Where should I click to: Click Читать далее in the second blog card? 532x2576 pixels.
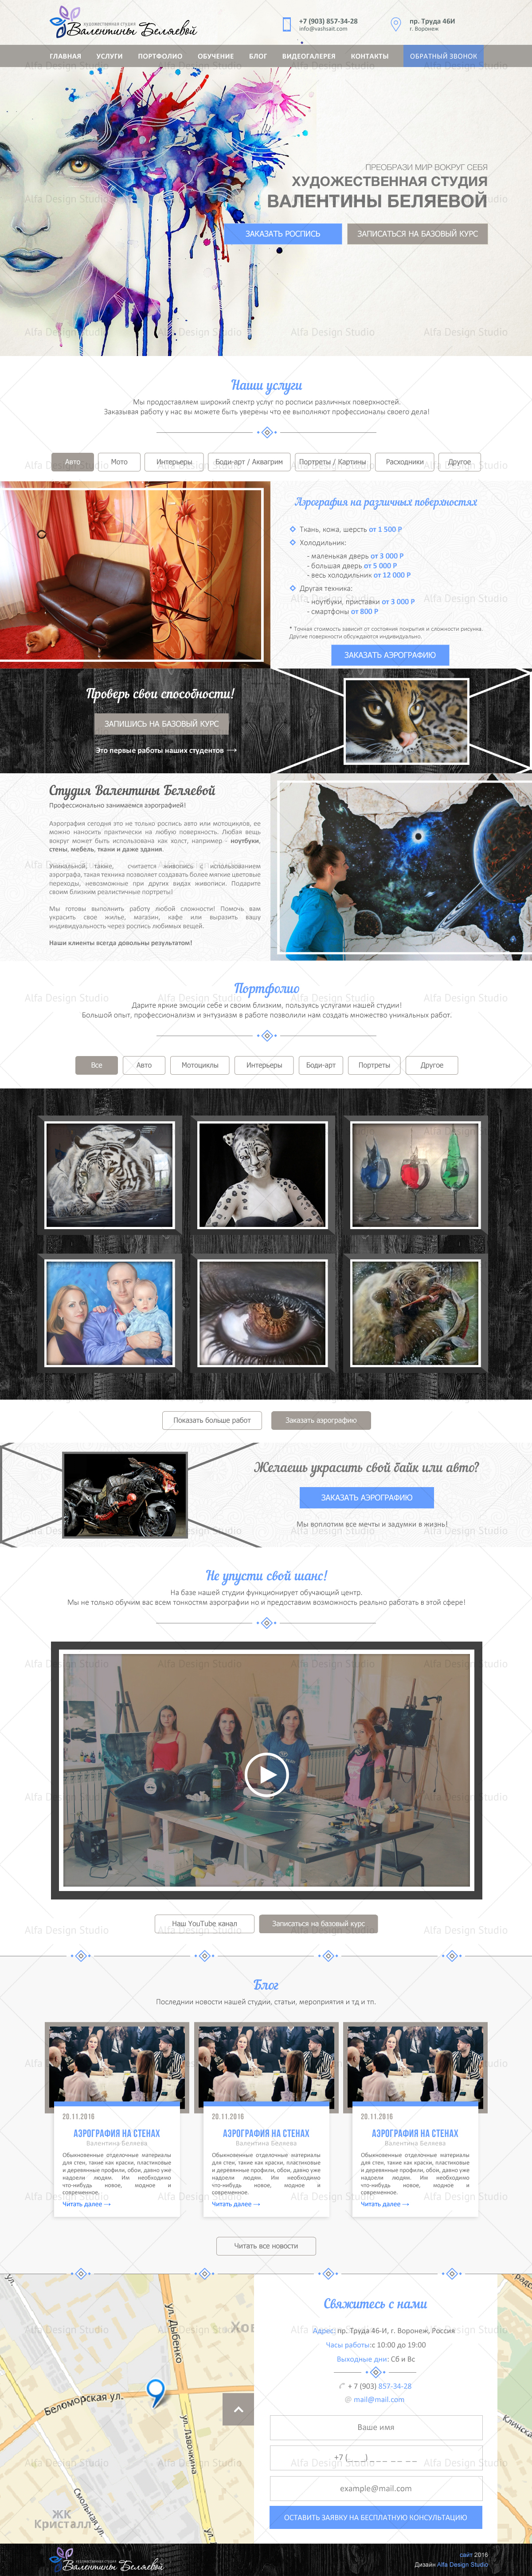coord(235,2203)
